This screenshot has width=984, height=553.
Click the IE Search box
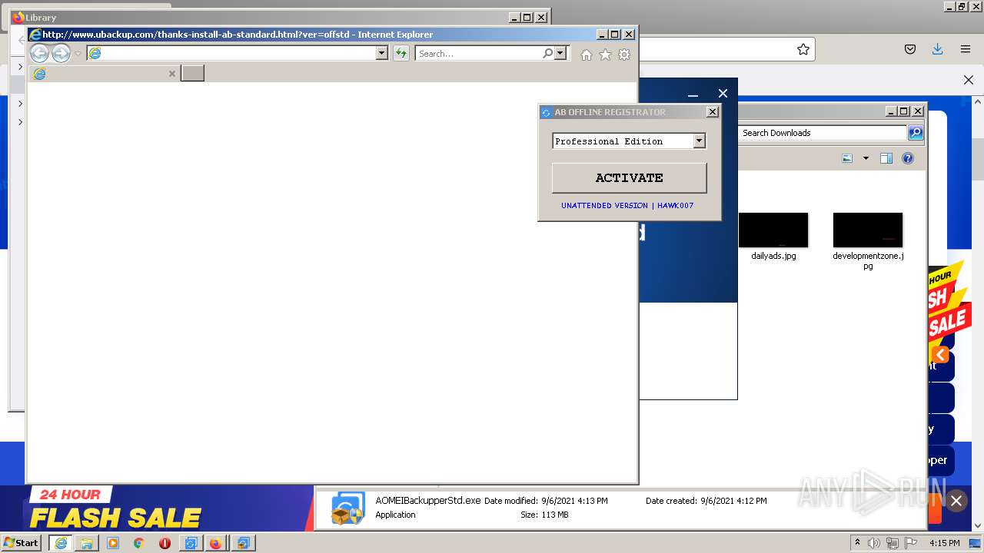click(x=478, y=54)
